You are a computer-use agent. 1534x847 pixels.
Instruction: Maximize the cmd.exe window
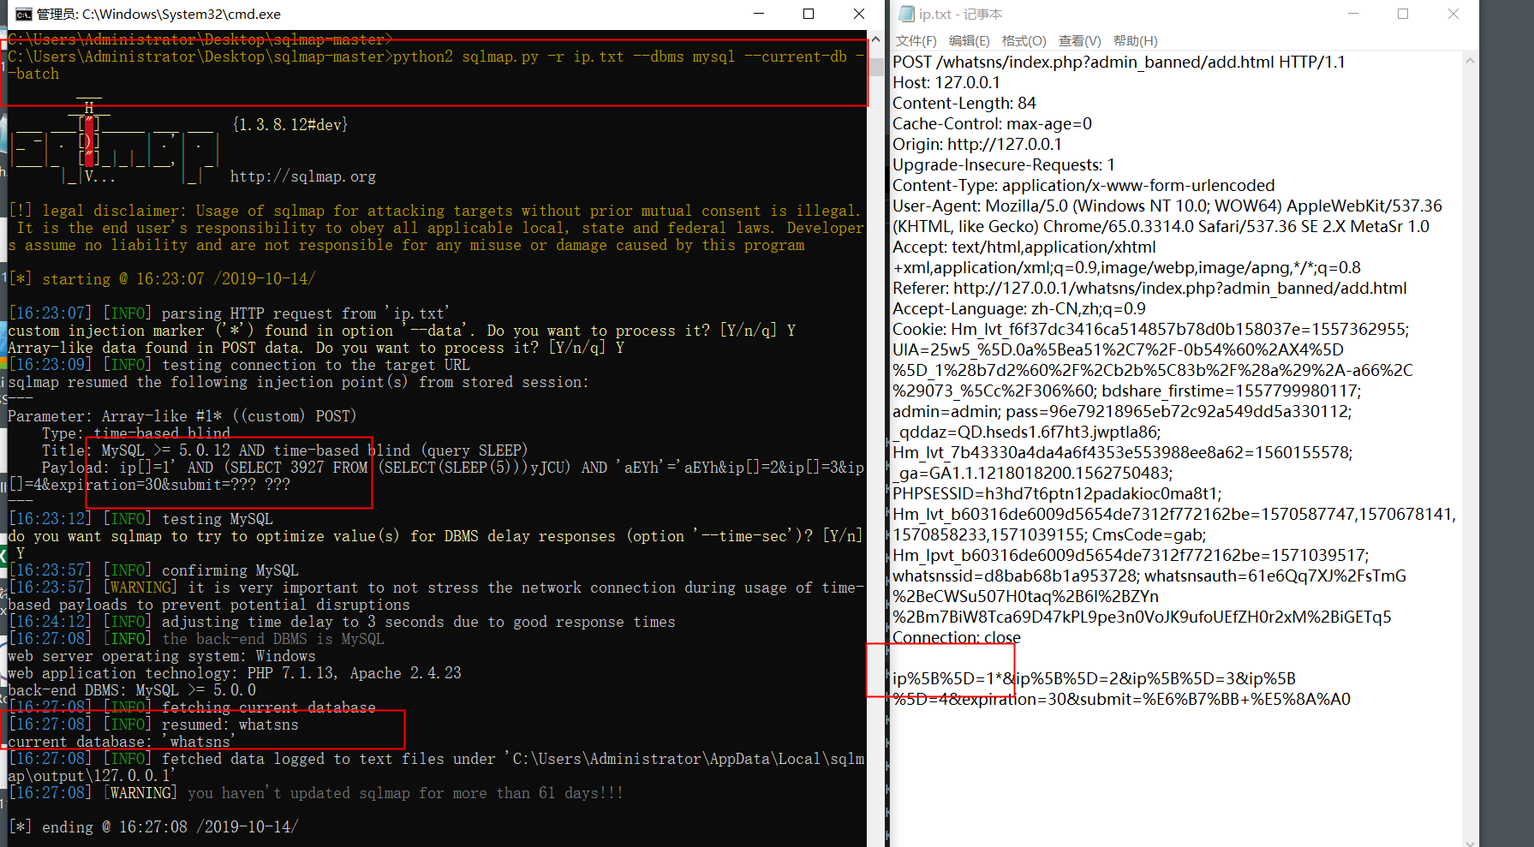coord(809,14)
